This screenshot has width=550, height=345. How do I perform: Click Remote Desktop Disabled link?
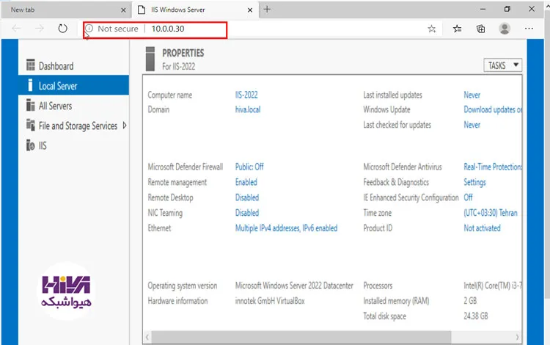coord(247,197)
